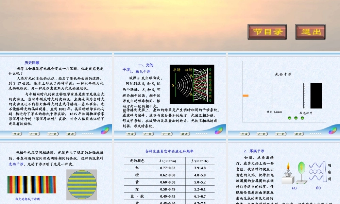Click wavelength cell 0.77~0.62
This screenshot has height=204, width=340.
(x=168, y=168)
